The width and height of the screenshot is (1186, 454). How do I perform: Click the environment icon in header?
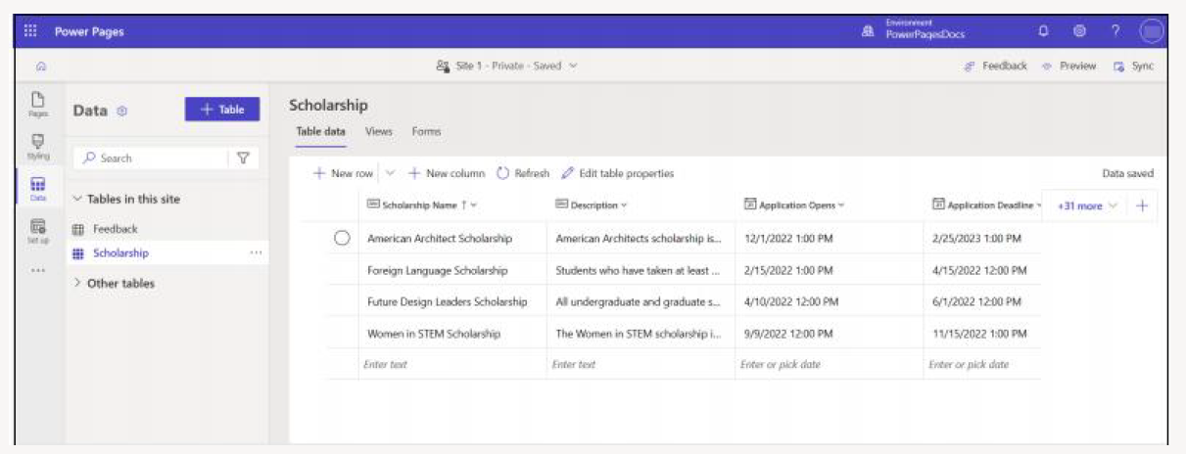click(x=868, y=32)
